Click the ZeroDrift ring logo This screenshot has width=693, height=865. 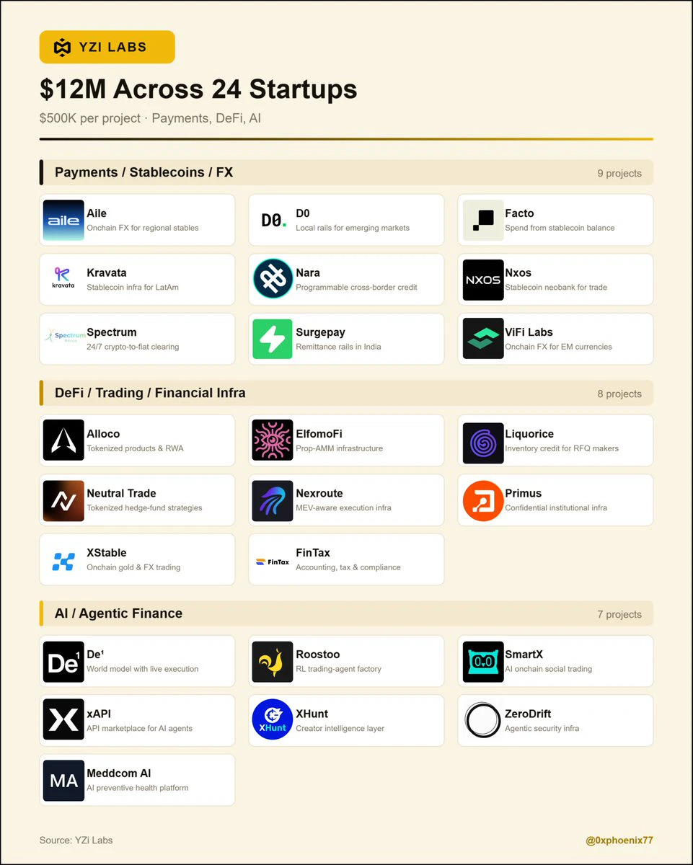pyautogui.click(x=483, y=721)
